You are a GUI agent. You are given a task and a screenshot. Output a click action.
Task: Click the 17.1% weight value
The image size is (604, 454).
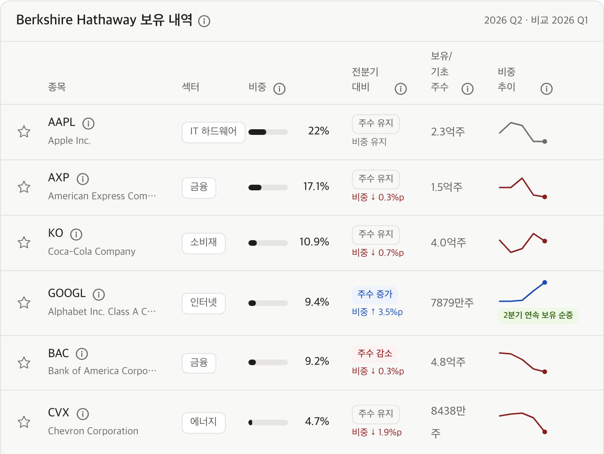point(316,187)
